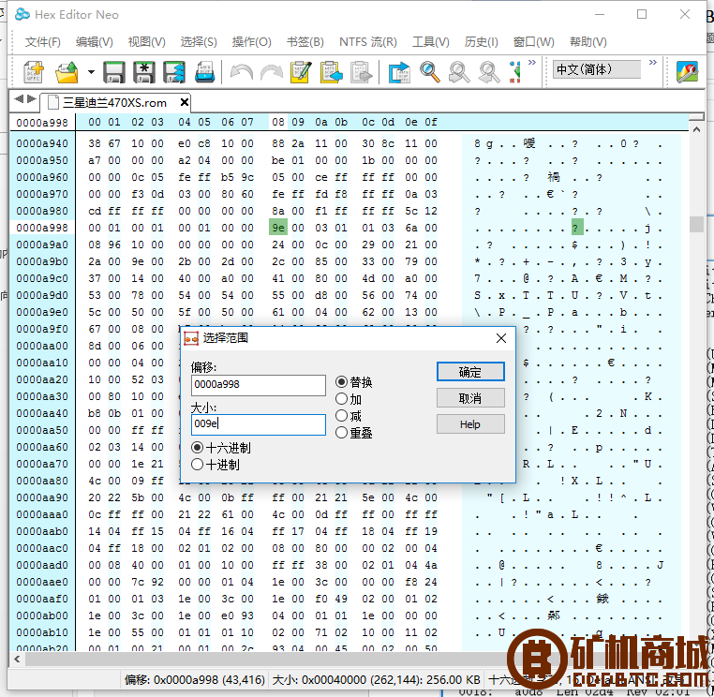Click the 0000ab10 offset row label
Screen dimensions: 714x697
[x=42, y=632]
